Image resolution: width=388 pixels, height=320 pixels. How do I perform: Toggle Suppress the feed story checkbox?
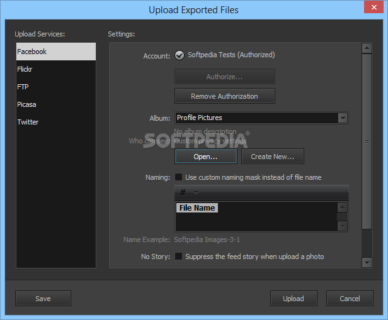178,257
